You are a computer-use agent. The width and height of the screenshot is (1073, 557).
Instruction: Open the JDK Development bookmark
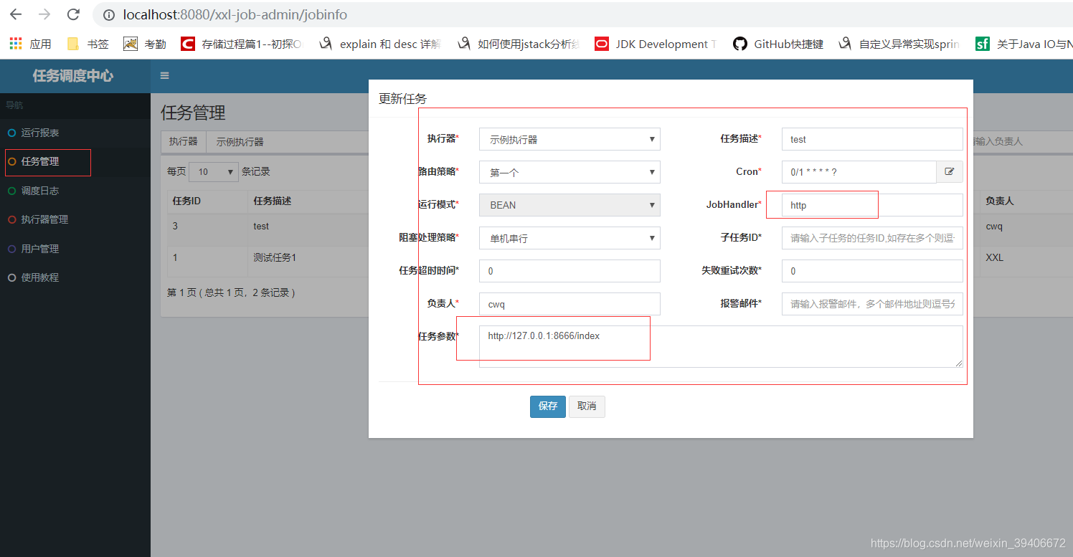(x=656, y=44)
